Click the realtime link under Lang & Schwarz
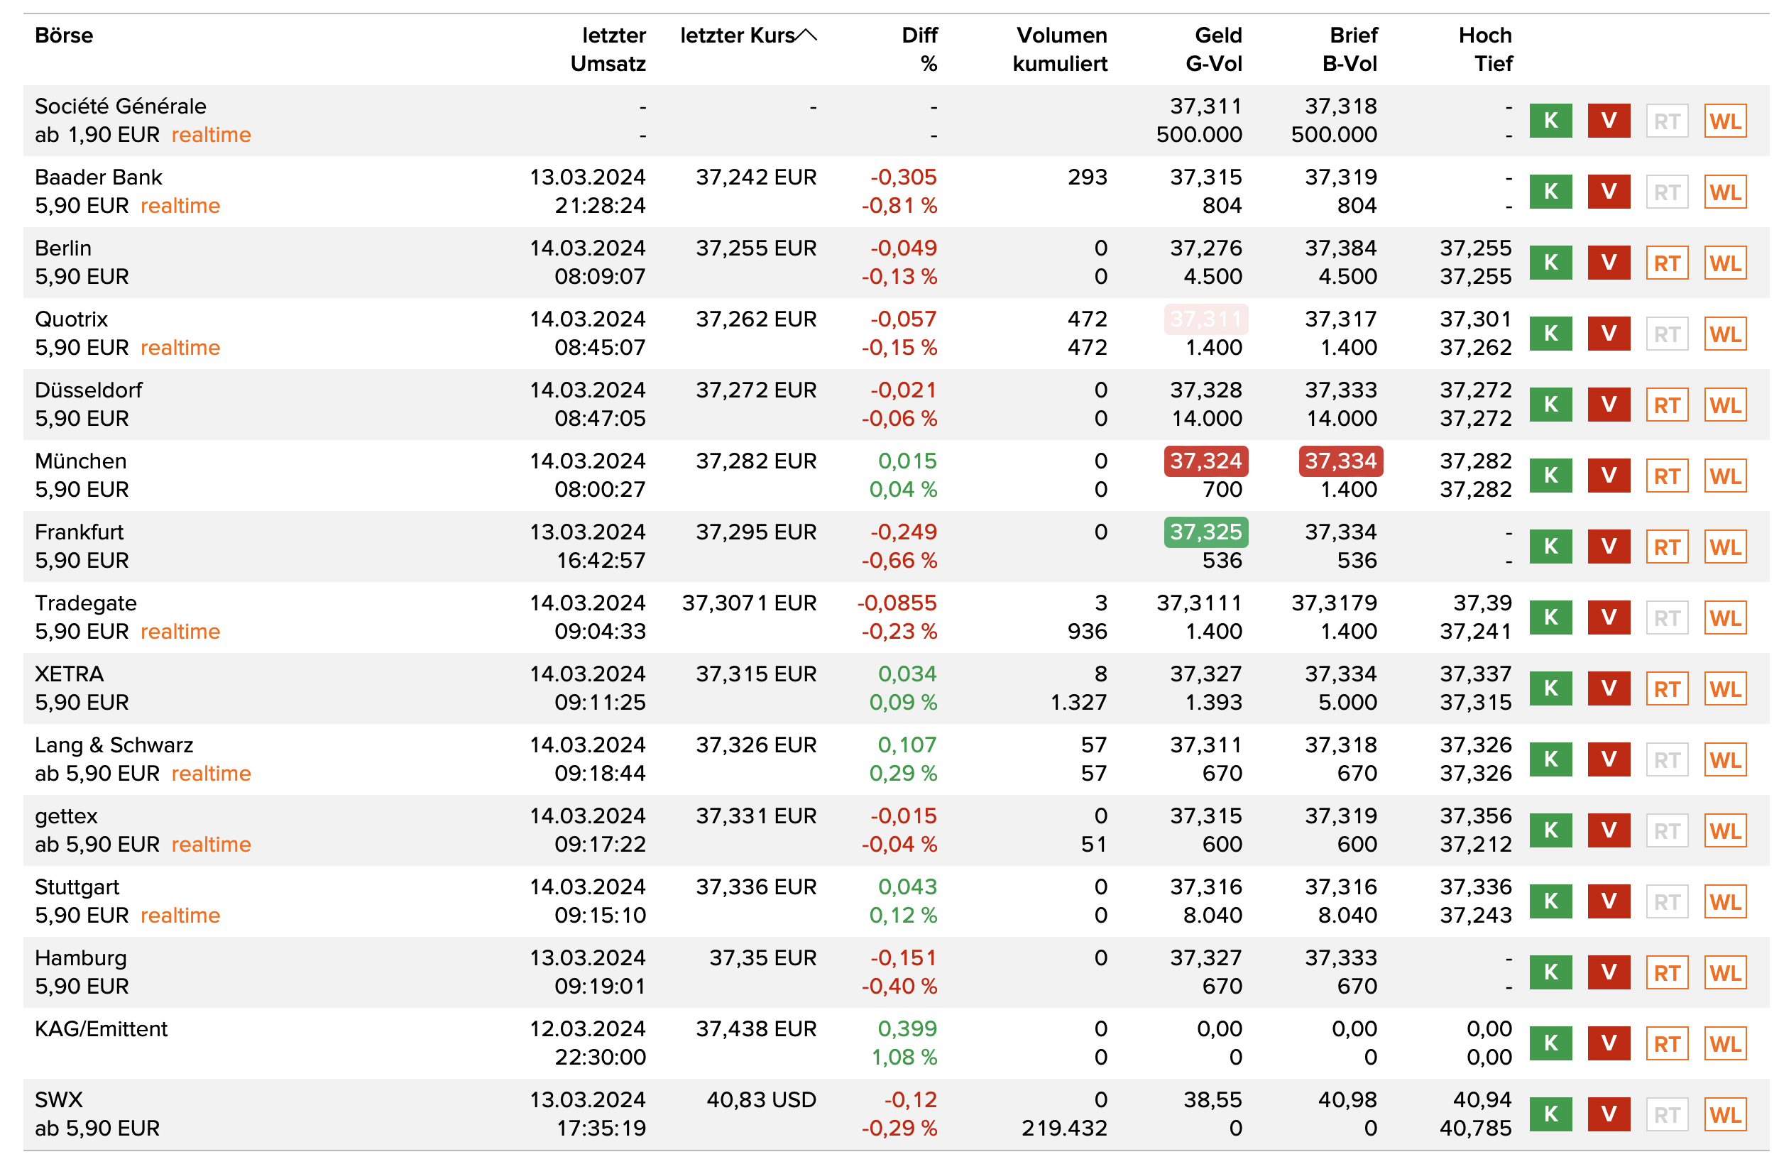 click(x=211, y=774)
